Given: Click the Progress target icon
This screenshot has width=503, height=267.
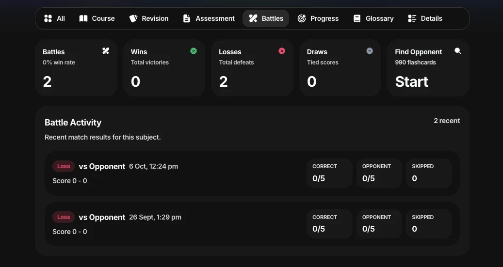Looking at the screenshot, I should [x=302, y=18].
